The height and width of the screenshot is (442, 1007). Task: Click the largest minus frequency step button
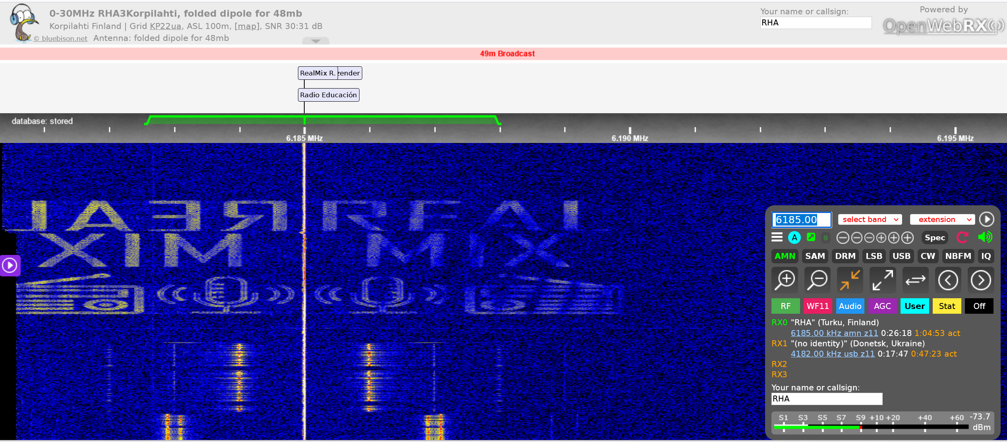click(843, 238)
